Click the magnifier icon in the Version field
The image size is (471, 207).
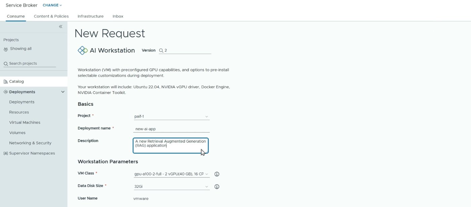point(161,50)
